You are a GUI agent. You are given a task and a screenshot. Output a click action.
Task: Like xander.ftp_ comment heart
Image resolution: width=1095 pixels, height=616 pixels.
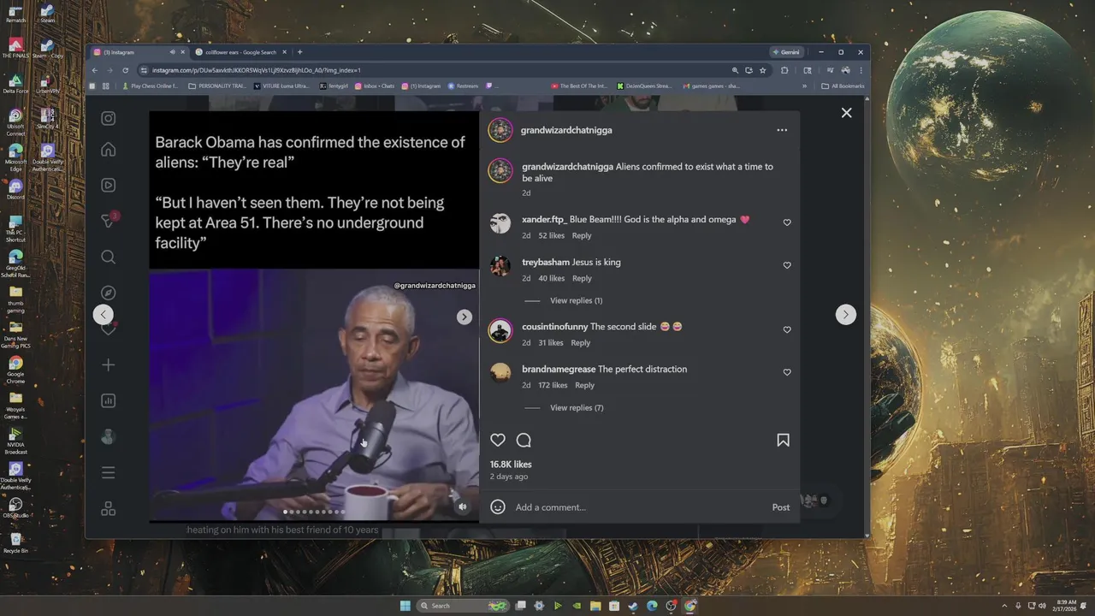[x=787, y=222]
